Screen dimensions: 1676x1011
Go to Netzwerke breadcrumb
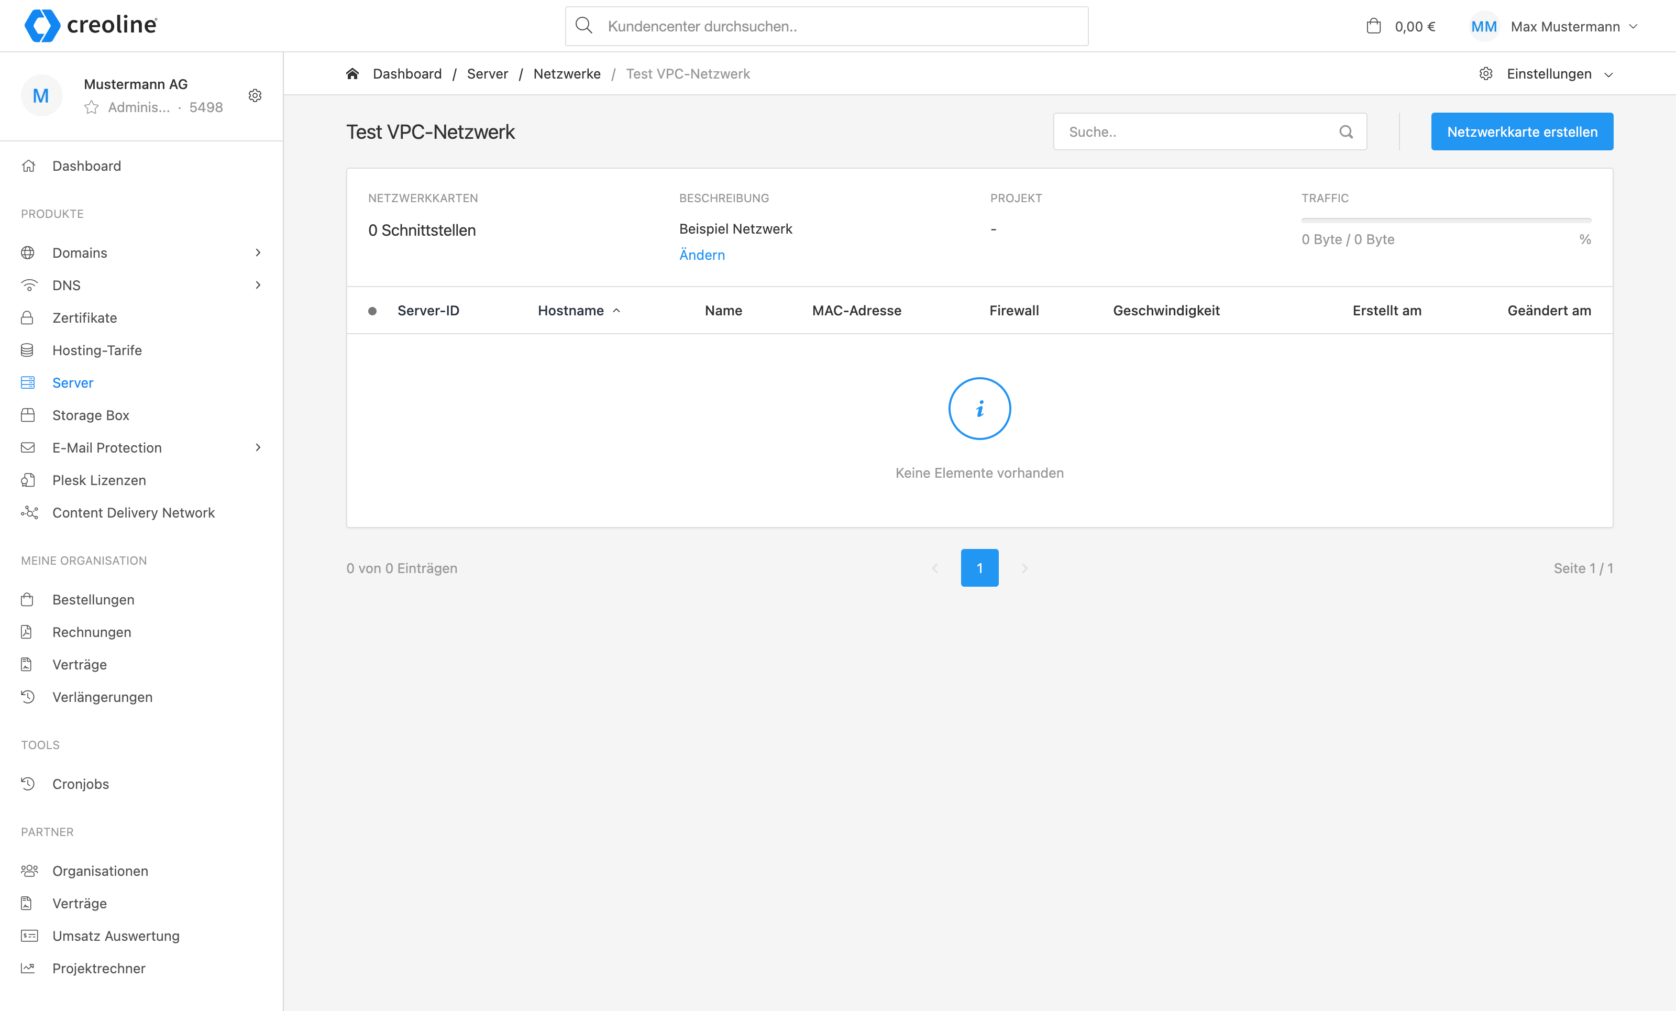pos(567,73)
